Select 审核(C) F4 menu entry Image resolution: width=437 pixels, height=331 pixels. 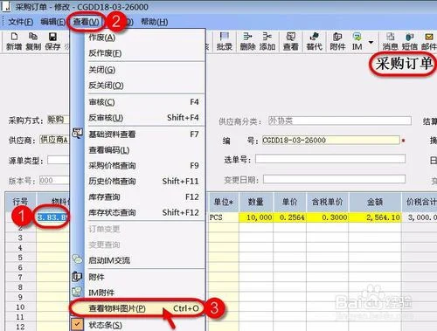pos(137,102)
